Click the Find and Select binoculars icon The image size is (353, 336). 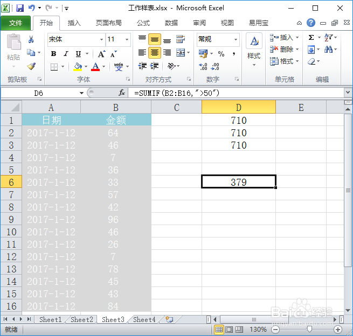pyautogui.click(x=328, y=49)
